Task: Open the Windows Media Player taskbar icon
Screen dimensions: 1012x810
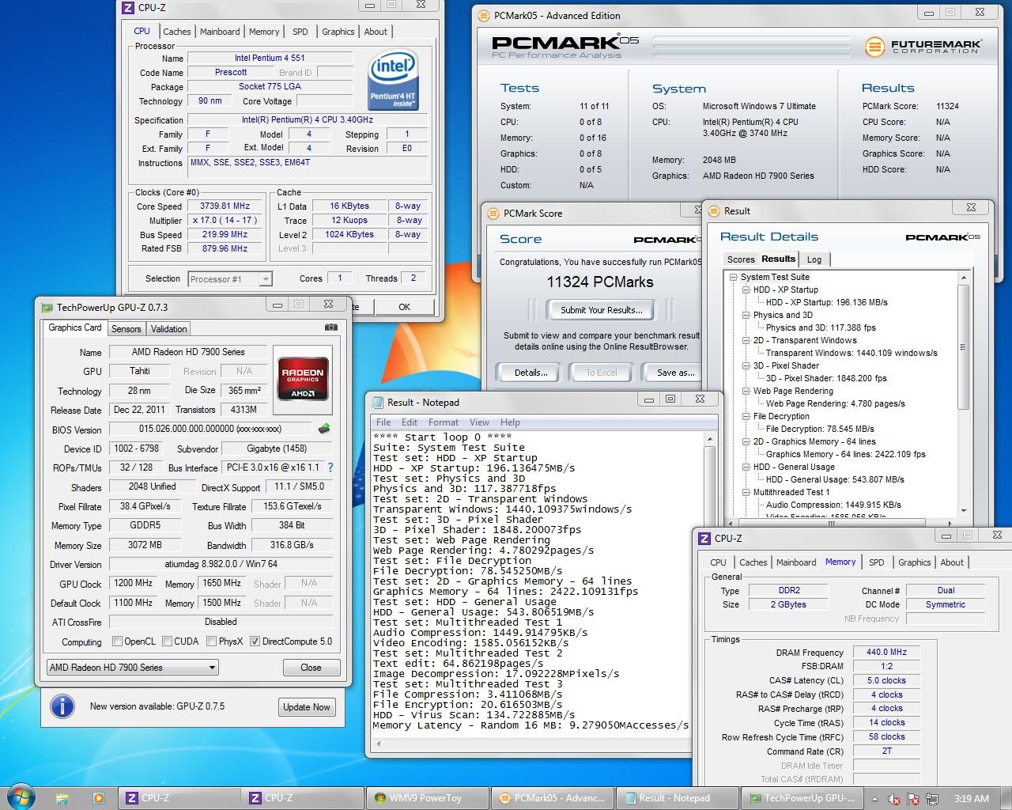Action: pos(98,798)
